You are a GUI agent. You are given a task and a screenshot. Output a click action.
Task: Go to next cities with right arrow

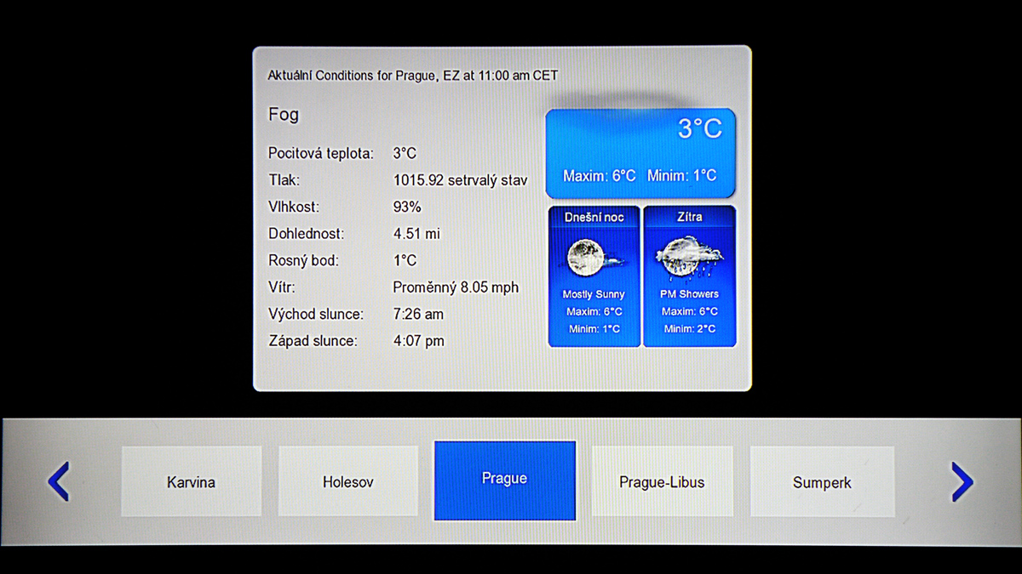click(x=962, y=482)
